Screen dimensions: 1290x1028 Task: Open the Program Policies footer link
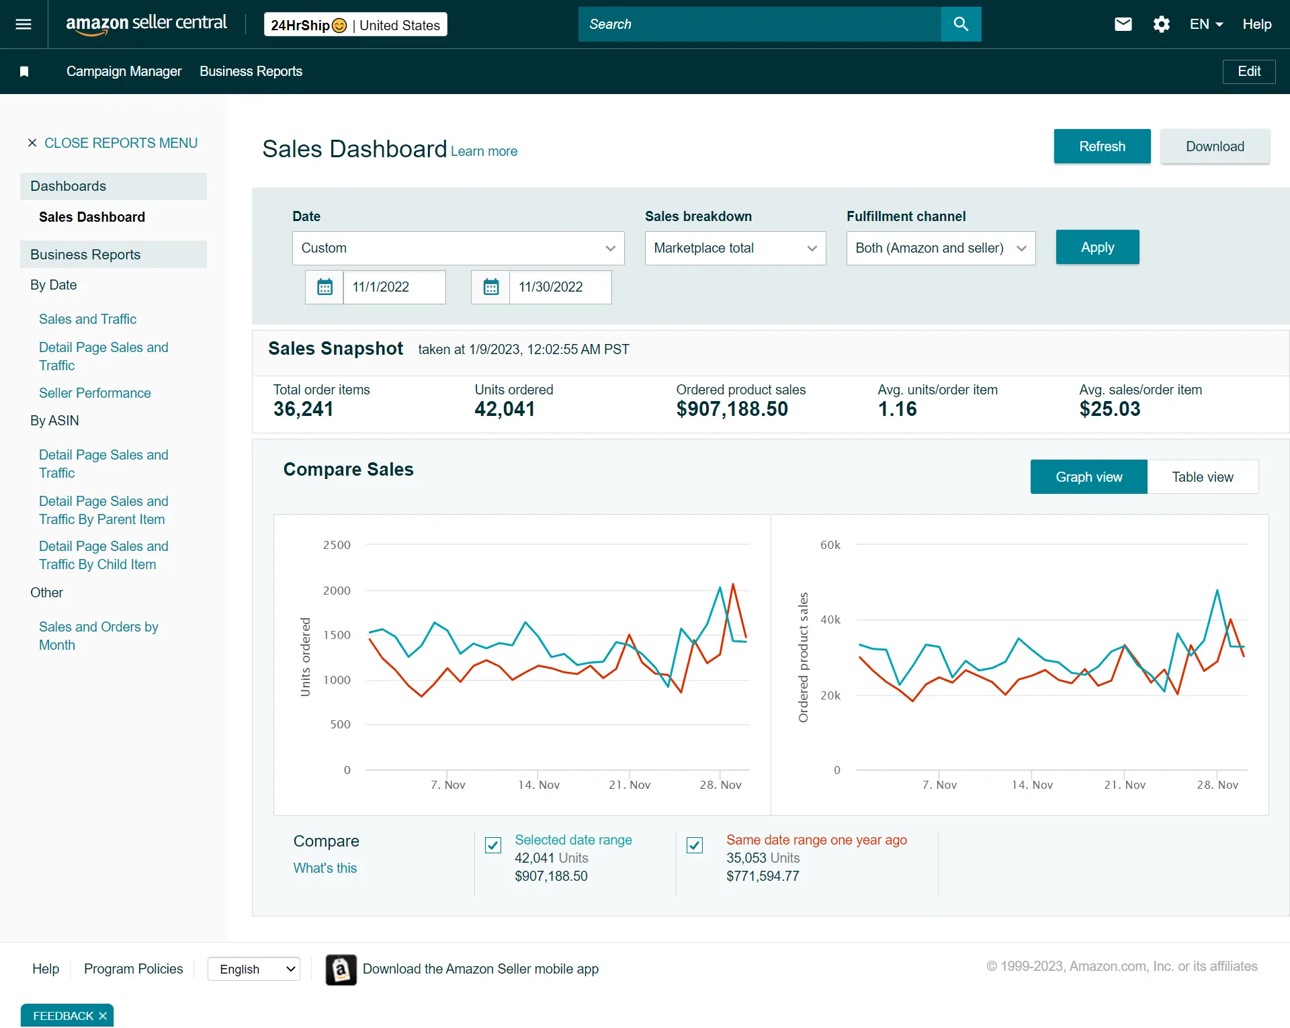[133, 969]
